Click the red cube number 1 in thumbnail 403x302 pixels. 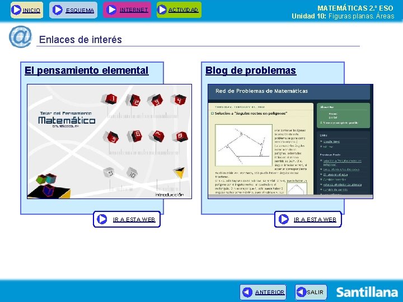click(110, 99)
